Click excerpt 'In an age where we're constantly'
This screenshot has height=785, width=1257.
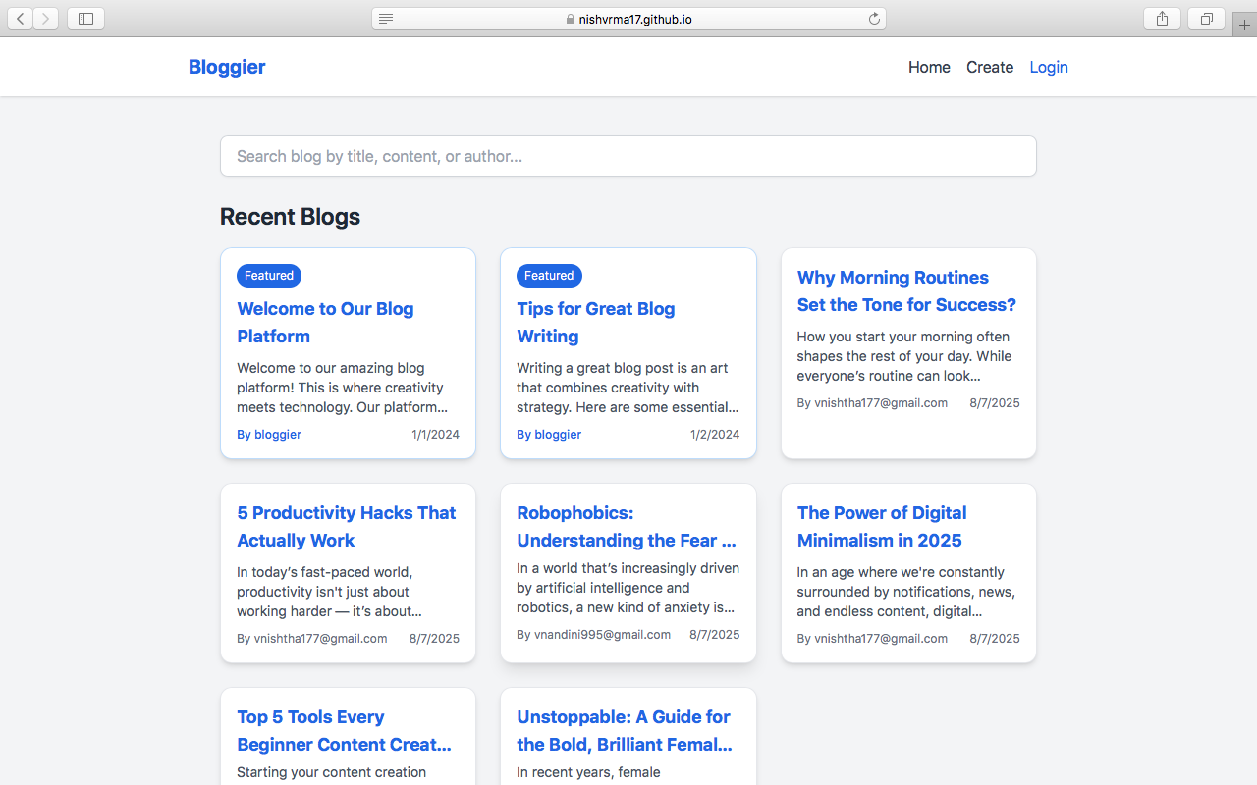905,592
